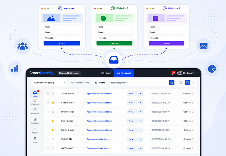Image resolution: width=226 pixels, height=156 pixels.
Task: Click the SmartFormify logo
Action: [41, 73]
